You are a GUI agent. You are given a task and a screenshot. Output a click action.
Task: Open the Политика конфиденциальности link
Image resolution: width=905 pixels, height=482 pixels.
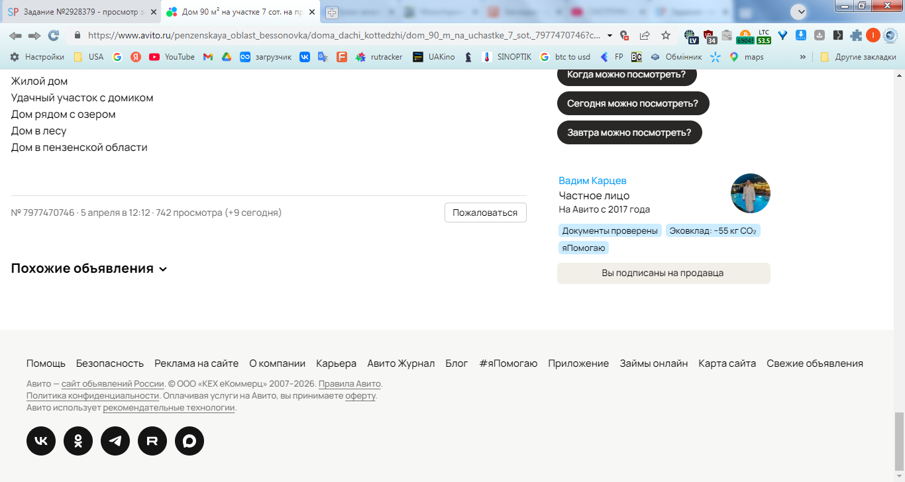[93, 396]
